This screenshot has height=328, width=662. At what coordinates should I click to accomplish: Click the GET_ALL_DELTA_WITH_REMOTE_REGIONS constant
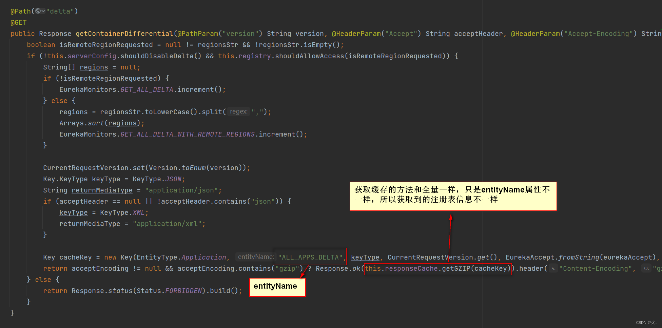tap(188, 134)
